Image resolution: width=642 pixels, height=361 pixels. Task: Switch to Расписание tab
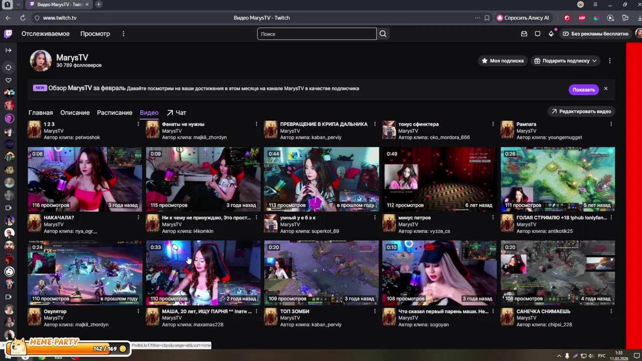pos(115,113)
